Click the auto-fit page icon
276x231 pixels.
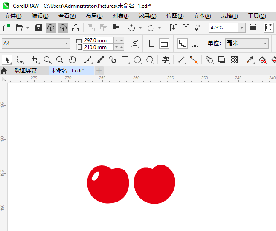pos(135,43)
